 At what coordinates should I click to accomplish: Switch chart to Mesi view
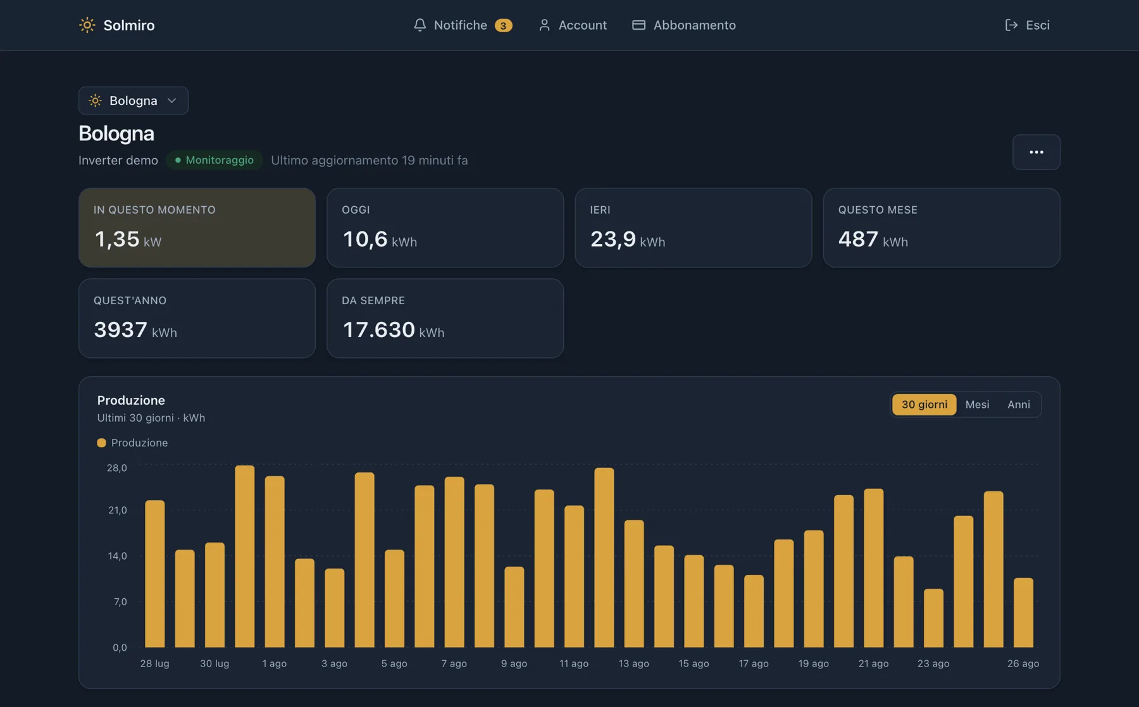point(977,404)
